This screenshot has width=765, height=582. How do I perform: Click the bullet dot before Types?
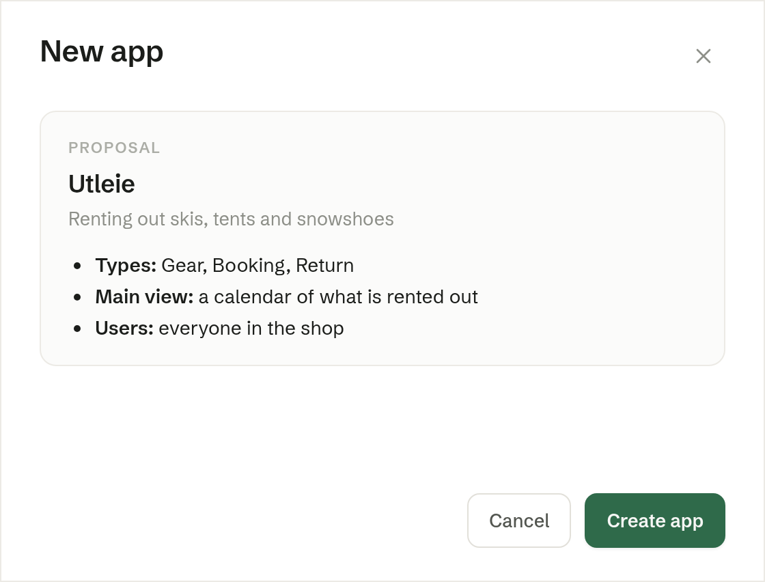(x=77, y=266)
